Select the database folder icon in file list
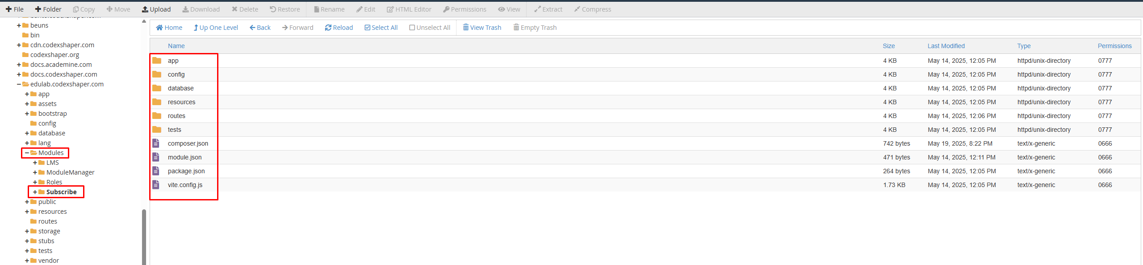This screenshot has width=1143, height=265. pos(157,88)
